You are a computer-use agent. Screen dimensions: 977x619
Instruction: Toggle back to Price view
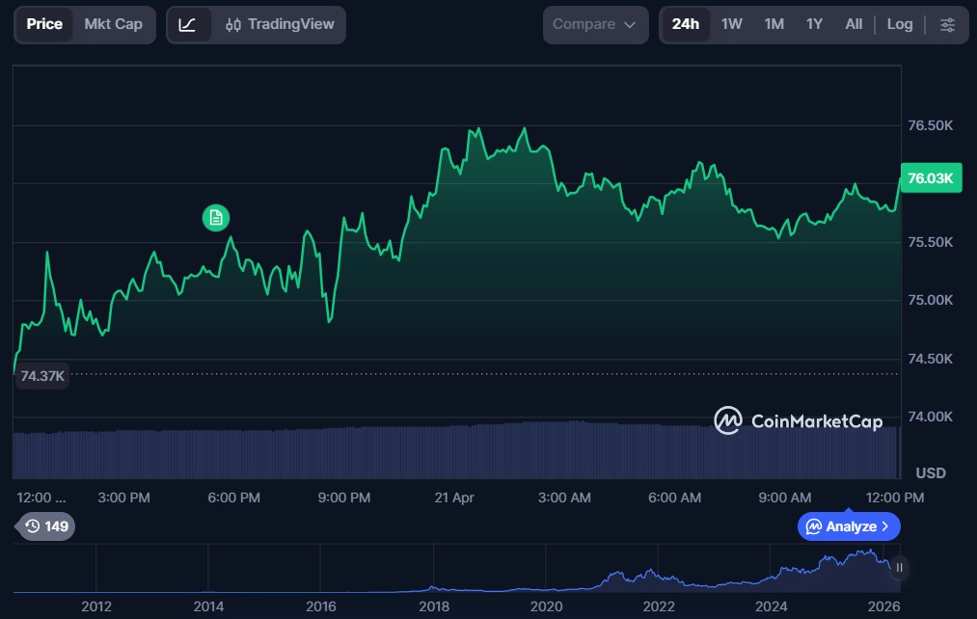[x=43, y=24]
